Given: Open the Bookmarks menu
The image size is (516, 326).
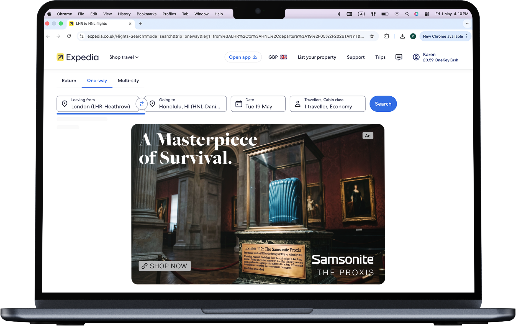Looking at the screenshot, I should (x=147, y=14).
